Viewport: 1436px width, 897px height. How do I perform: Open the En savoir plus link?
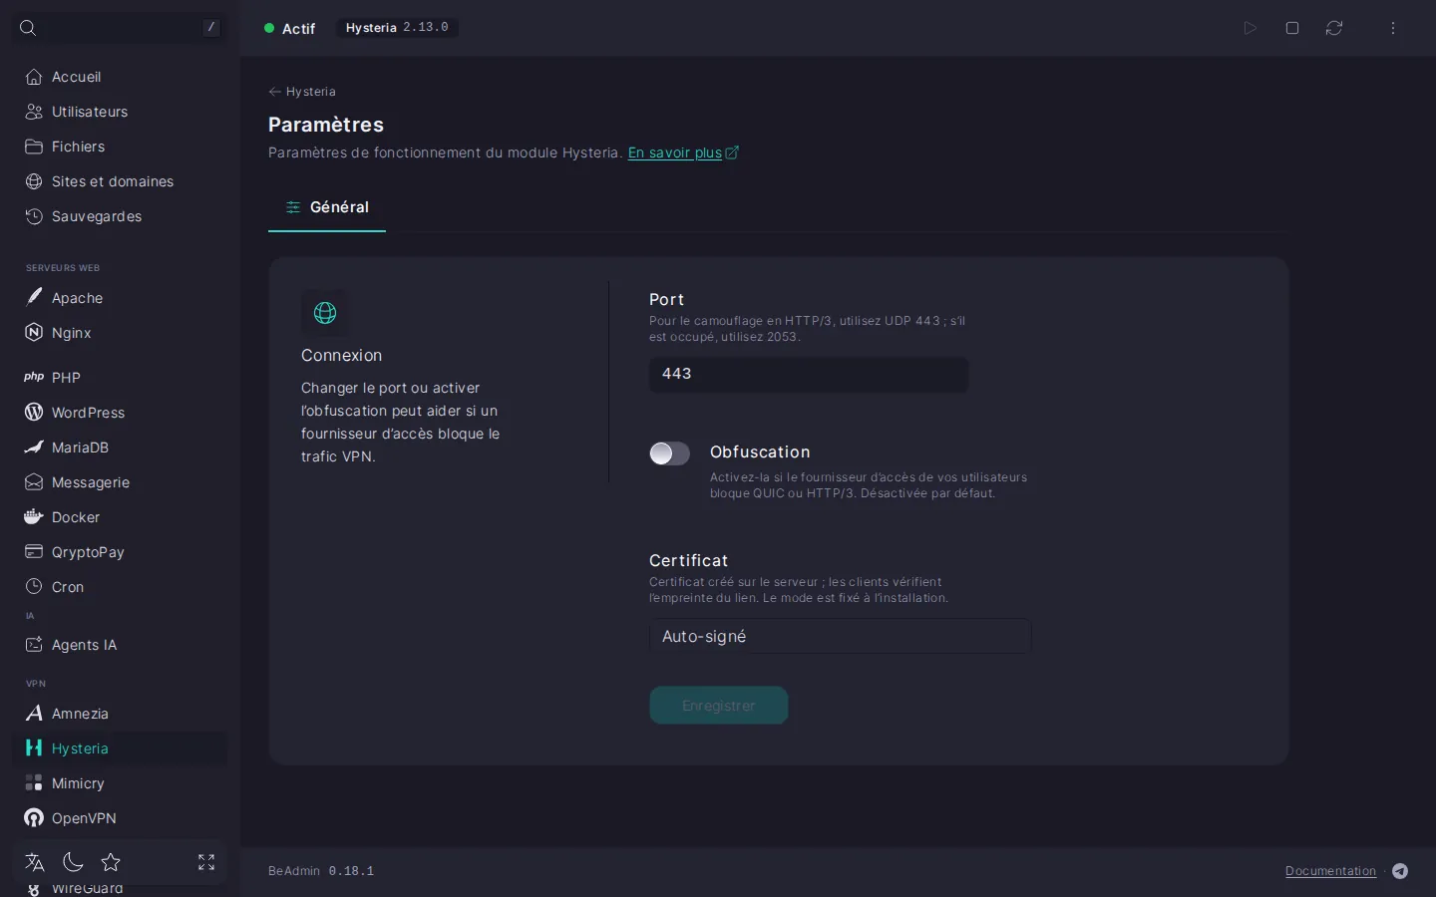(683, 152)
